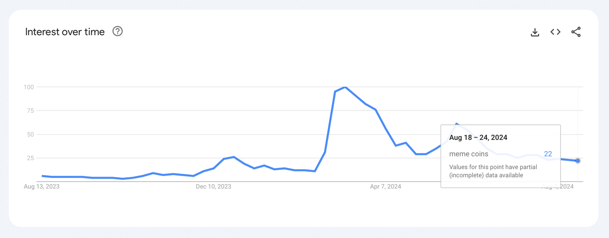Click the Aug 13, 2023 axis label

42,187
